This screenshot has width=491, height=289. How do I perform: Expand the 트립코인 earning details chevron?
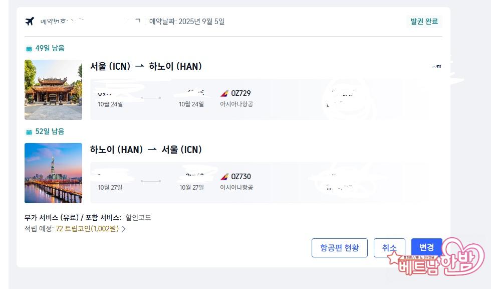pyautogui.click(x=124, y=229)
